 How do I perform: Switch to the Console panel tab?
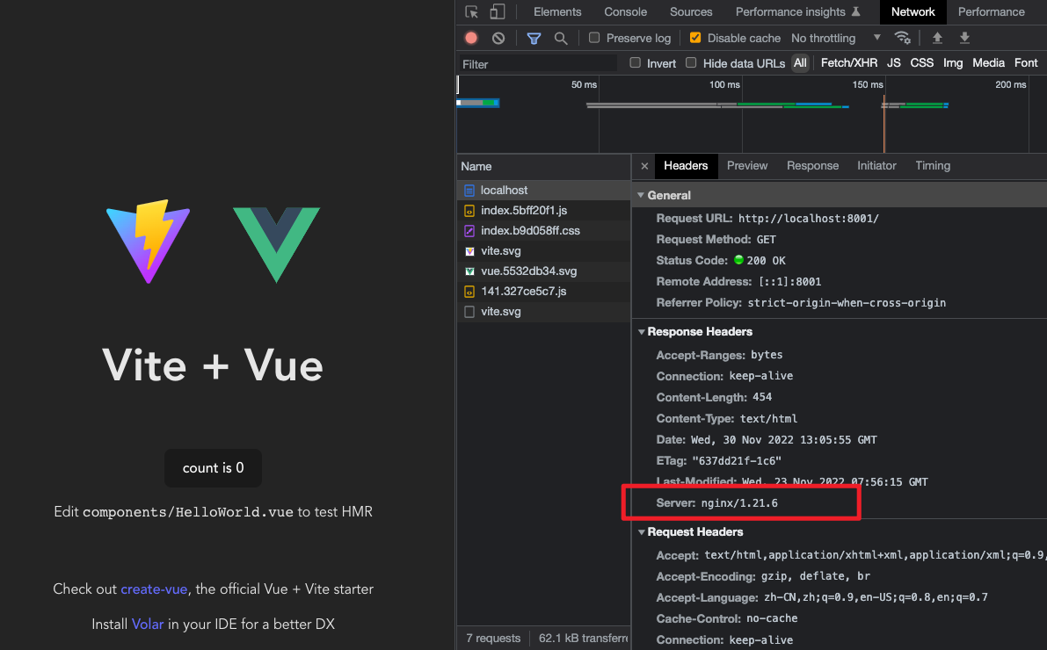click(x=626, y=12)
